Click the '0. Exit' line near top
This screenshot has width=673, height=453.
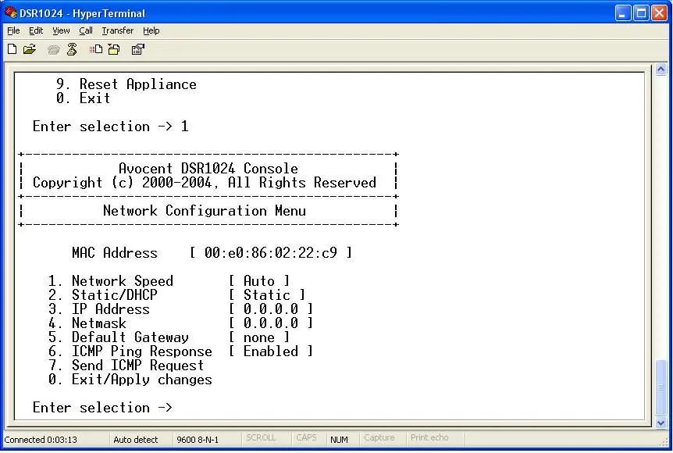[83, 98]
